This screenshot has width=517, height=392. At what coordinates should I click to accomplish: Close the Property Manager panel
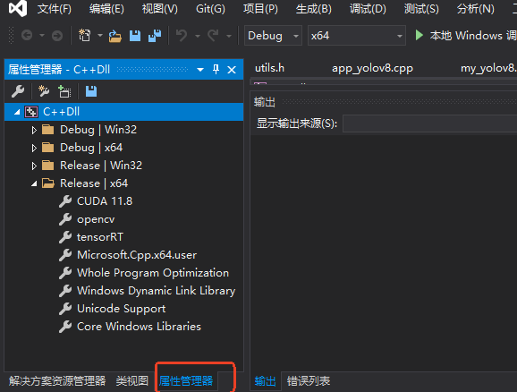232,70
